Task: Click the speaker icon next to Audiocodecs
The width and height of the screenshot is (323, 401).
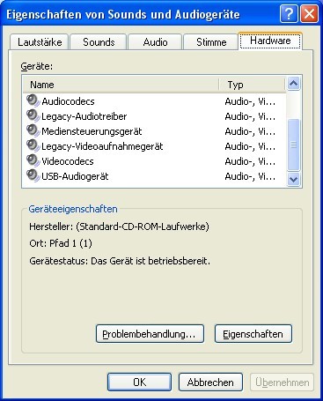Action: coord(33,100)
